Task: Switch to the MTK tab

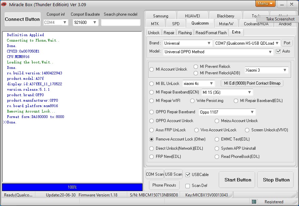Action: coord(155,24)
